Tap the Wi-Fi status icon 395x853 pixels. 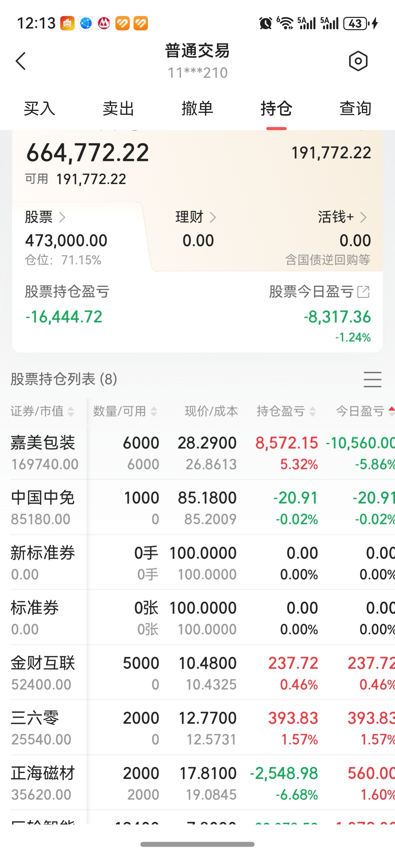point(285,23)
